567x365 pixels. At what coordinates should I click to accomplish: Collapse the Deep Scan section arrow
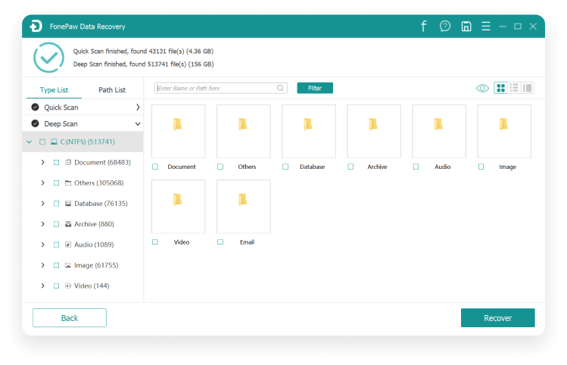[x=138, y=123]
